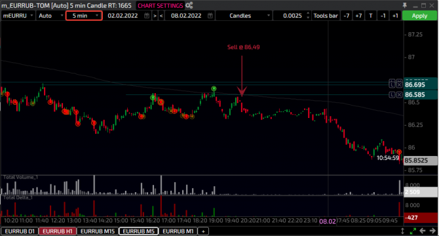Viewport: 439px width, 236px height.
Task: Open the start date calendar picker
Action: 147,16
